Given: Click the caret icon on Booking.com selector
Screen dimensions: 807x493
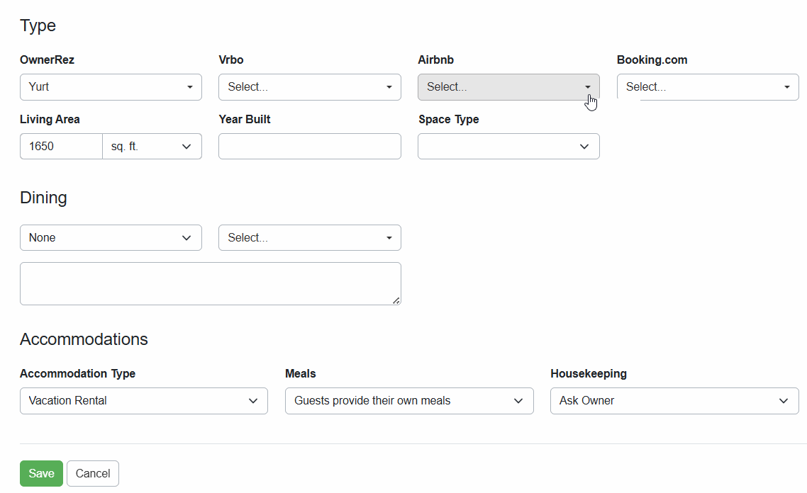Looking at the screenshot, I should point(786,86).
